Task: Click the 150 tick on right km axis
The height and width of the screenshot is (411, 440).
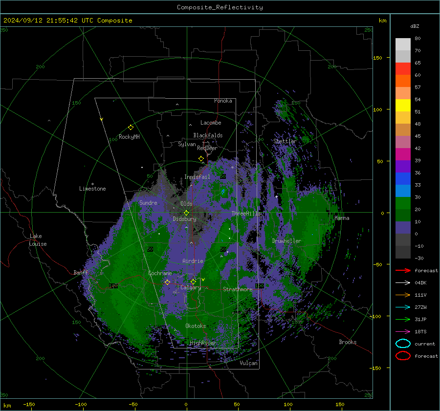Action: 377,58
